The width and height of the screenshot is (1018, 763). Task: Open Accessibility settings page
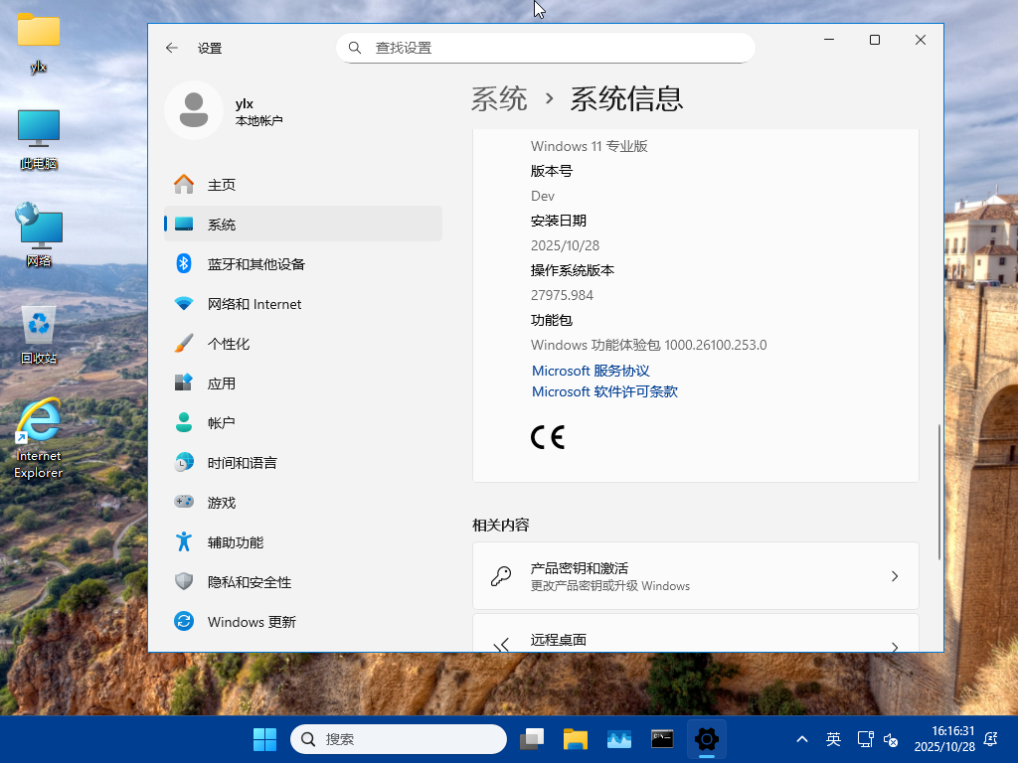235,542
